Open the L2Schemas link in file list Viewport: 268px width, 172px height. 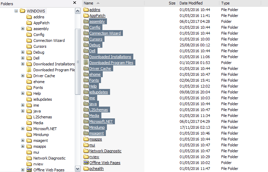pyautogui.click(x=99, y=110)
